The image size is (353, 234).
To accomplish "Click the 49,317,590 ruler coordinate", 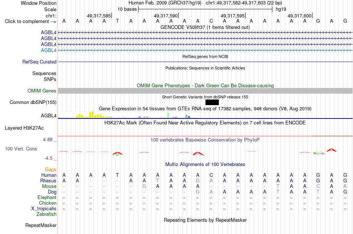I will pyautogui.click(x=166, y=16).
